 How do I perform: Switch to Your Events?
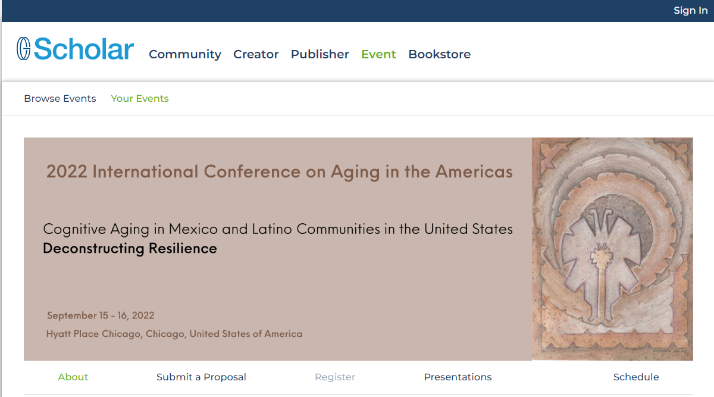(140, 99)
